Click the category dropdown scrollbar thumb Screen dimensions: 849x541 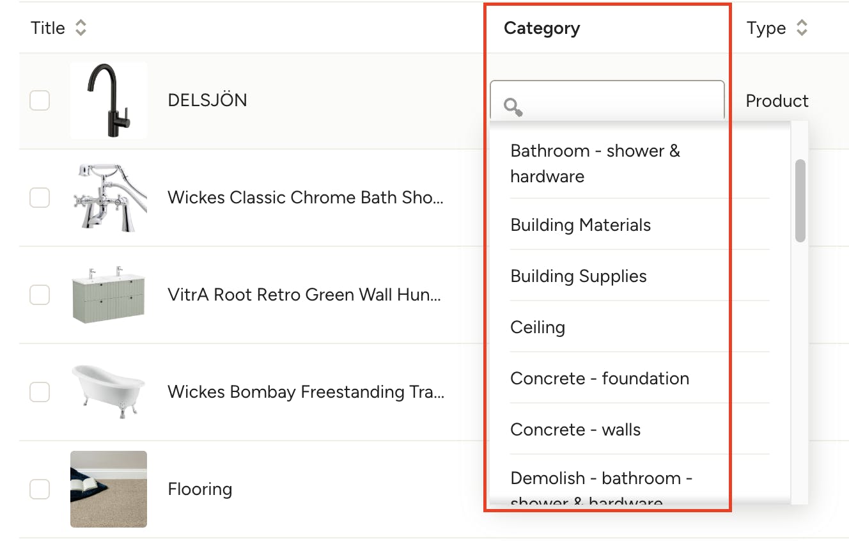(x=800, y=200)
